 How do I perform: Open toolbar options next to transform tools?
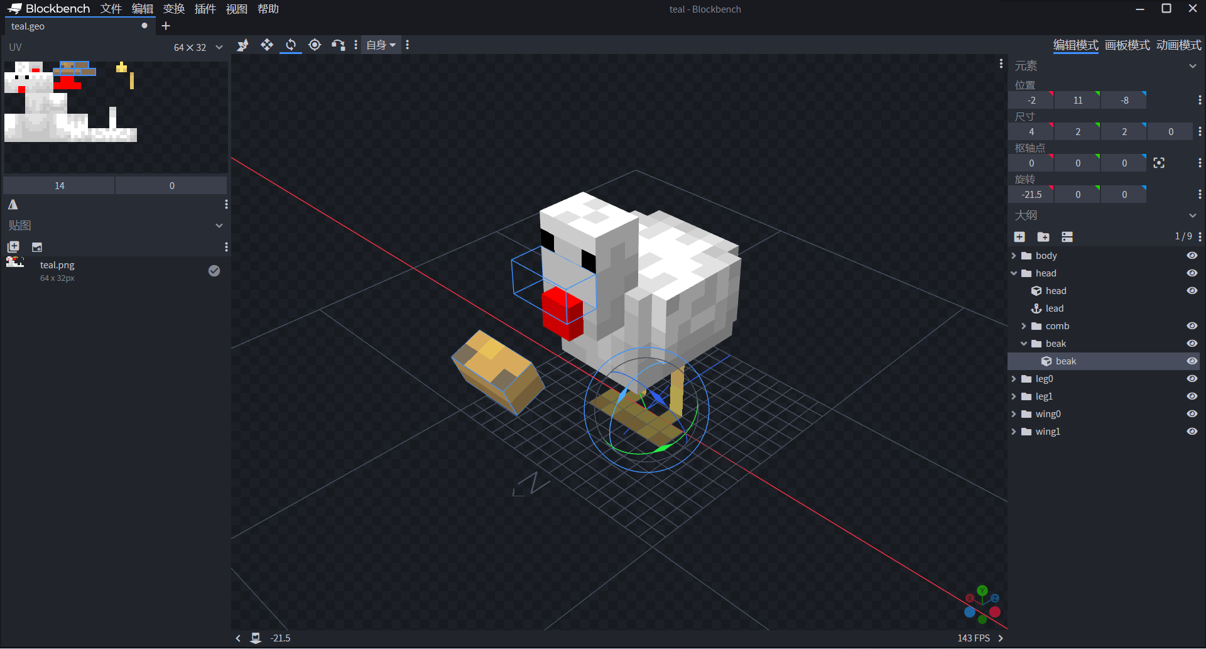(x=356, y=45)
